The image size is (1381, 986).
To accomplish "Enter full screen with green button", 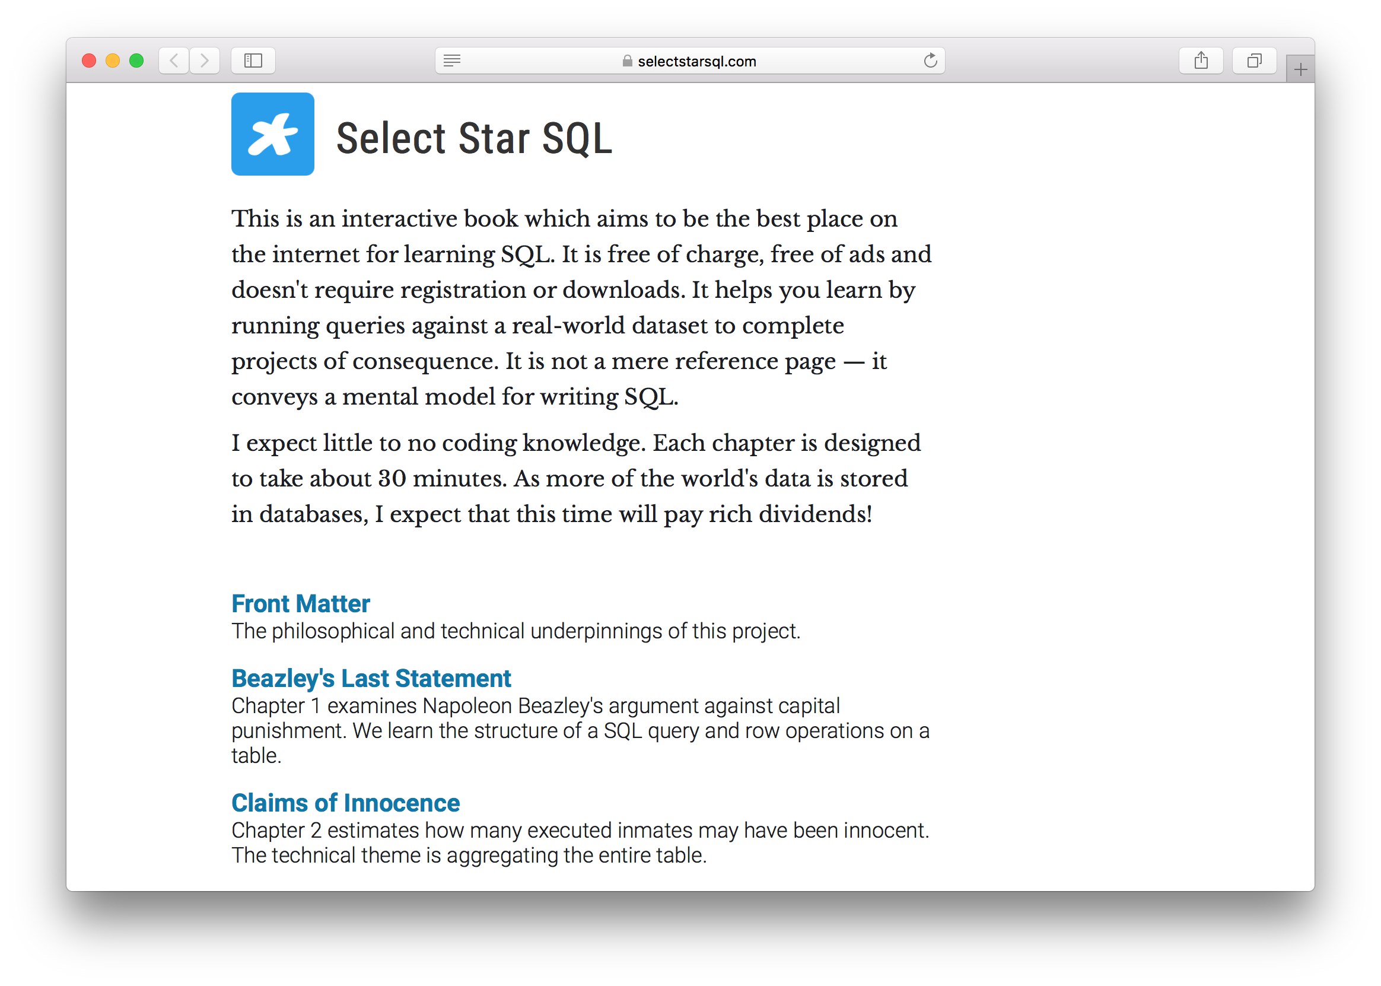I will 136,61.
